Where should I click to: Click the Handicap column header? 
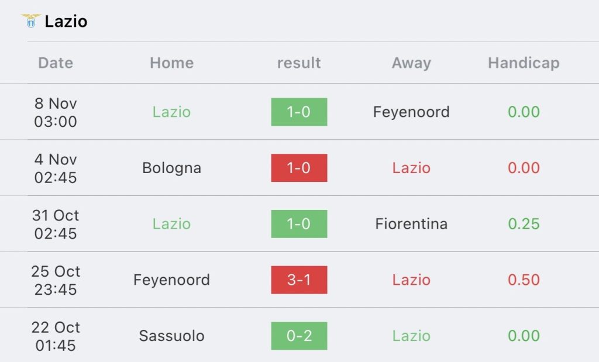tap(524, 63)
